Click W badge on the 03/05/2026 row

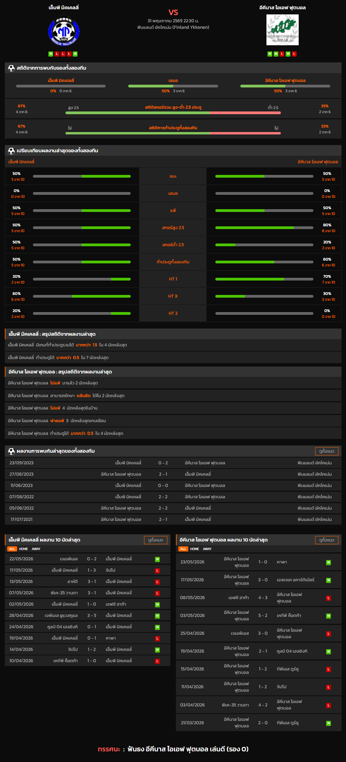(x=329, y=616)
